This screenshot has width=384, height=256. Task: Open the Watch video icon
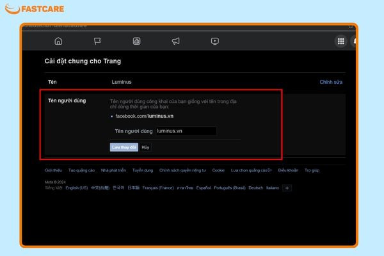click(215, 41)
